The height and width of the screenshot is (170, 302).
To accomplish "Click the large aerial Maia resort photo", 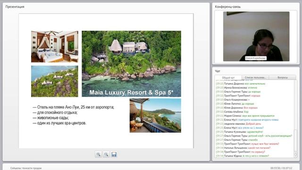I will [131, 64].
